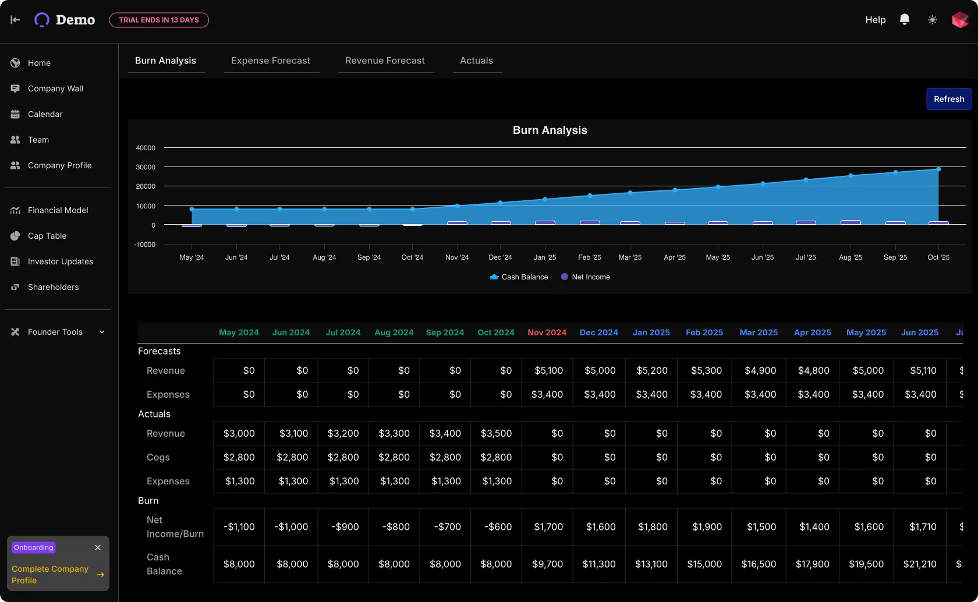978x602 pixels.
Task: Click the Investor Updates newspaper icon
Action: [15, 261]
